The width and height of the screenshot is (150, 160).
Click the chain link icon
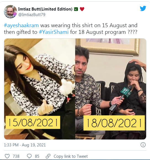click(x=48, y=156)
